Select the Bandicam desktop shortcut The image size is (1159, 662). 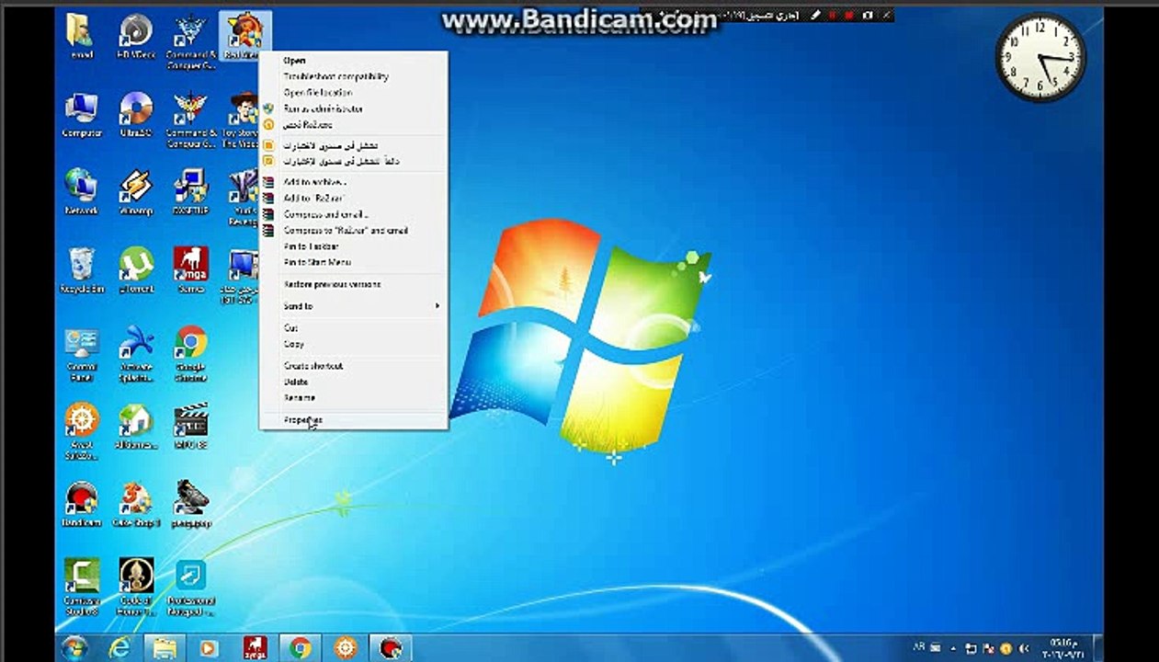point(82,503)
